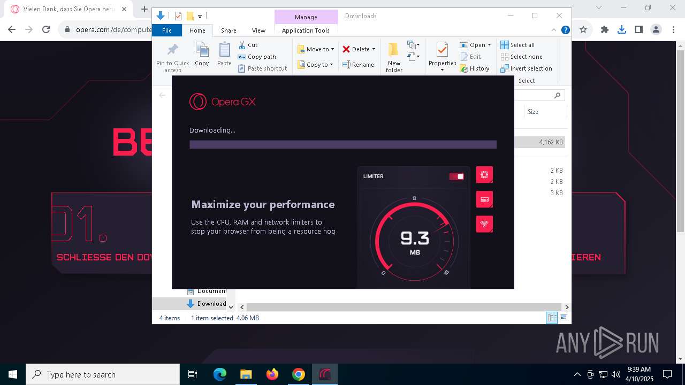Collapse the Explorer ribbon with chevron
The width and height of the screenshot is (685, 385).
click(554, 30)
